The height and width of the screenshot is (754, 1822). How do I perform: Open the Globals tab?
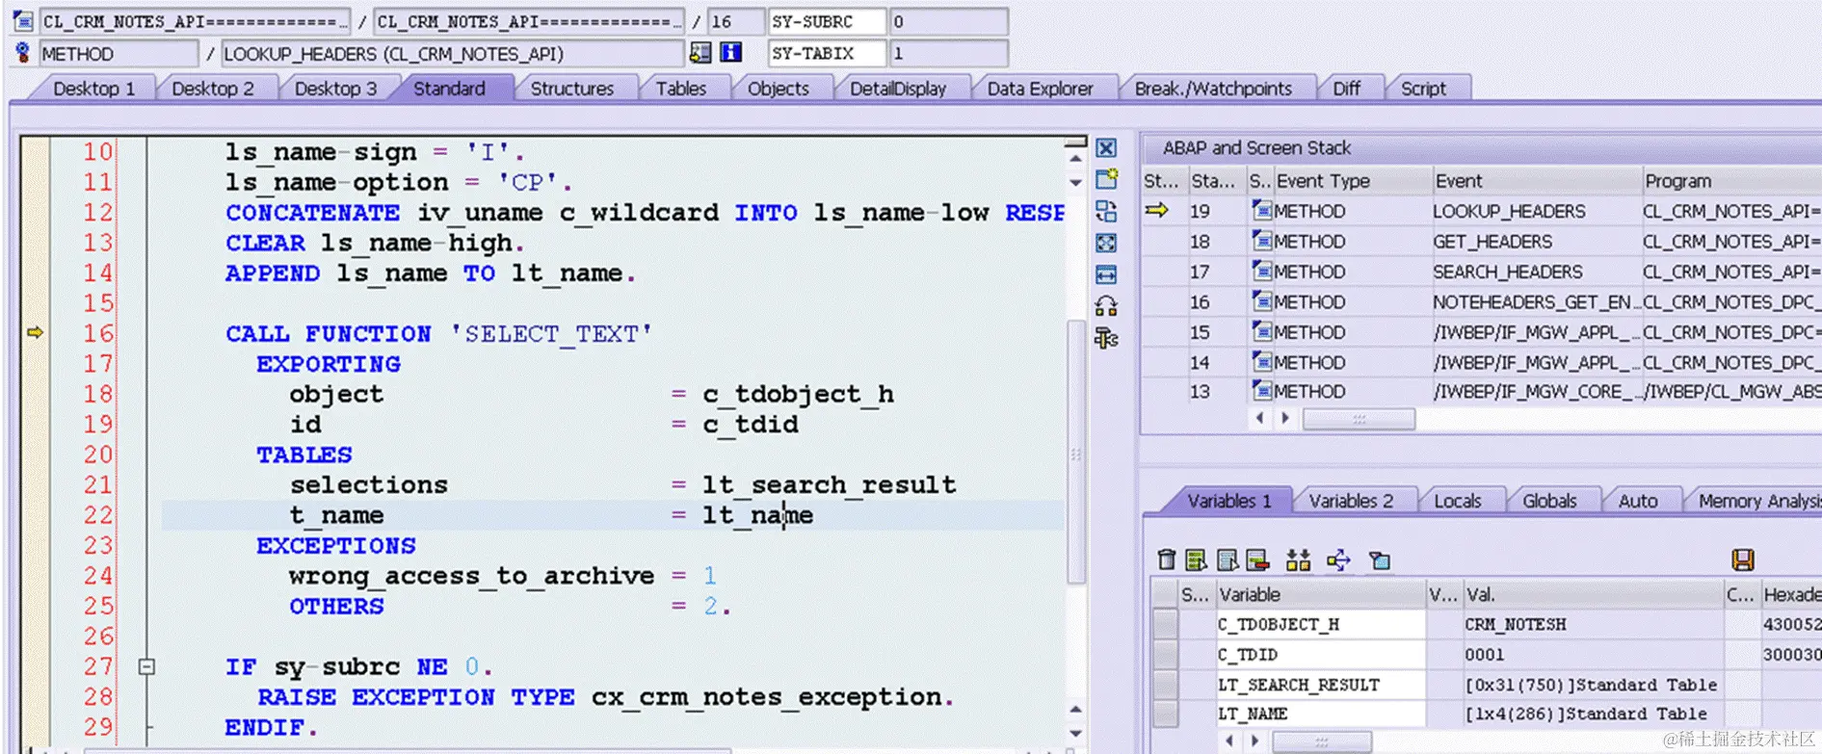(1549, 501)
